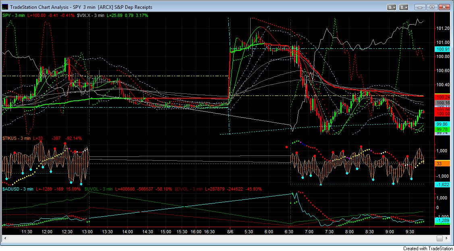The height and width of the screenshot is (251, 454).
Task: Click the 9:00 time axis label
Action: [x=390, y=232]
